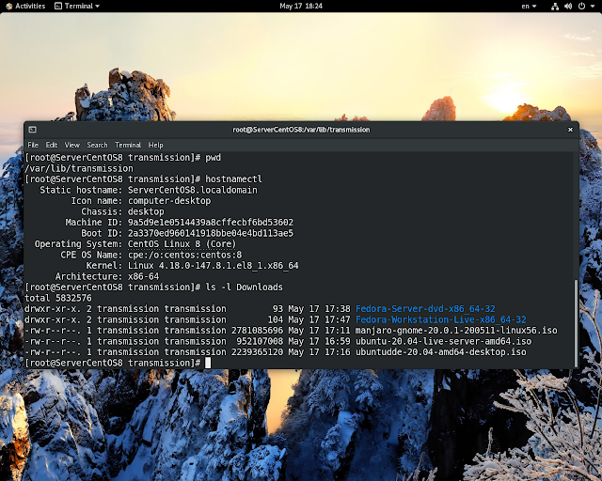Click the /var/lib/transmission pwd output
The width and height of the screenshot is (602, 481).
click(79, 168)
